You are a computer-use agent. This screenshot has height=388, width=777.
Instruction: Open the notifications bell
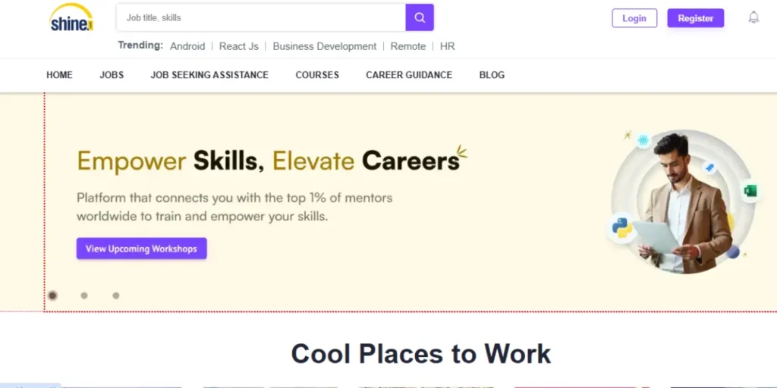(753, 17)
